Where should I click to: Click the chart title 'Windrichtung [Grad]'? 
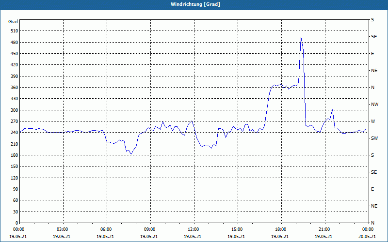tap(195, 4)
